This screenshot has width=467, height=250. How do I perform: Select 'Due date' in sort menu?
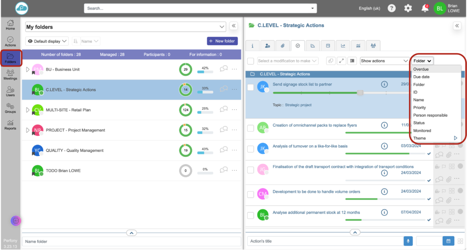pyautogui.click(x=421, y=77)
